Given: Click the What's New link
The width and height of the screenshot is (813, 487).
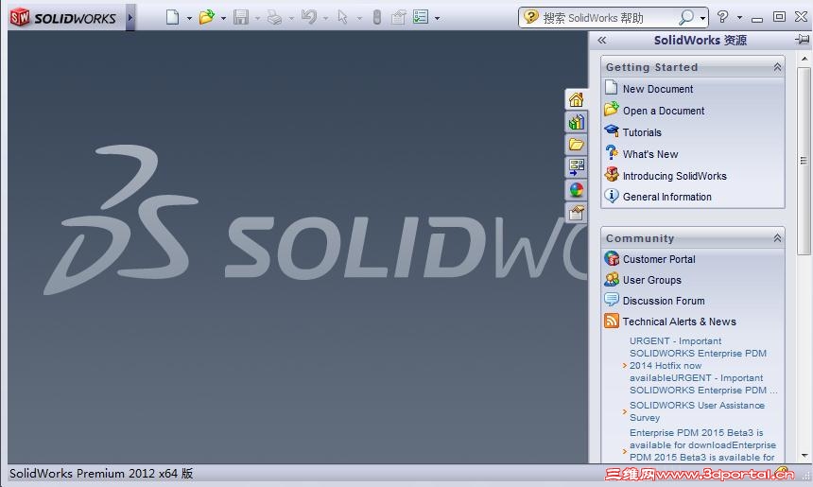Looking at the screenshot, I should pyautogui.click(x=650, y=154).
